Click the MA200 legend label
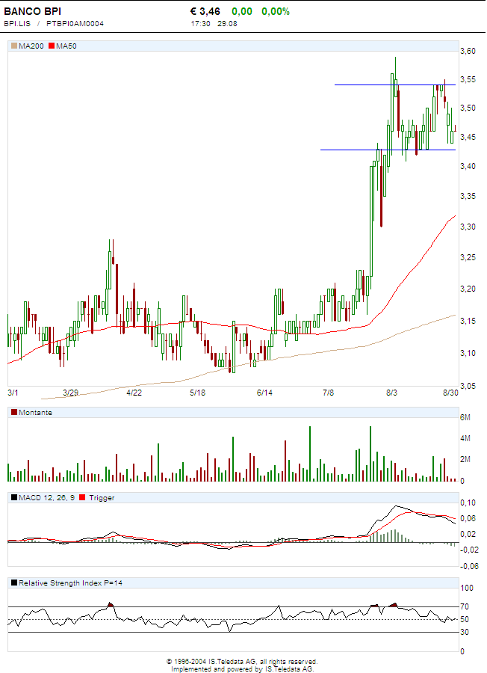487x673 pixels. point(31,46)
